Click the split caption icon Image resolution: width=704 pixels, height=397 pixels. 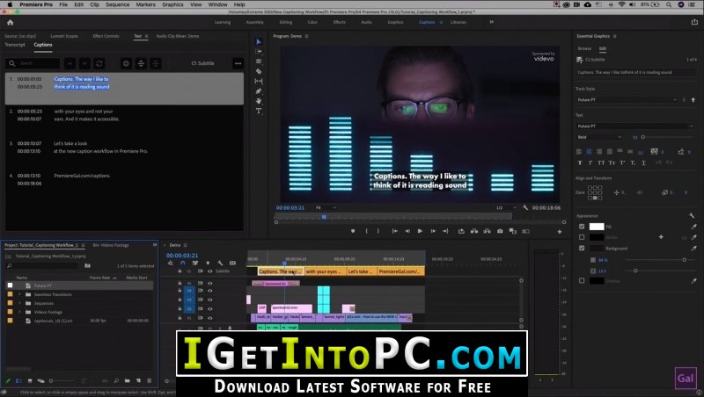156,63
